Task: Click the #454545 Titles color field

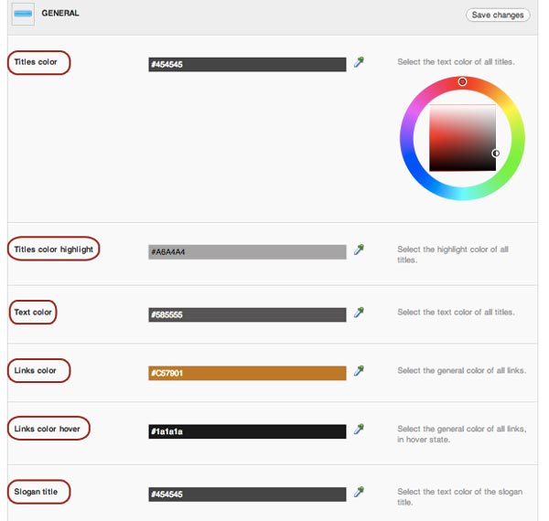Action: point(247,65)
